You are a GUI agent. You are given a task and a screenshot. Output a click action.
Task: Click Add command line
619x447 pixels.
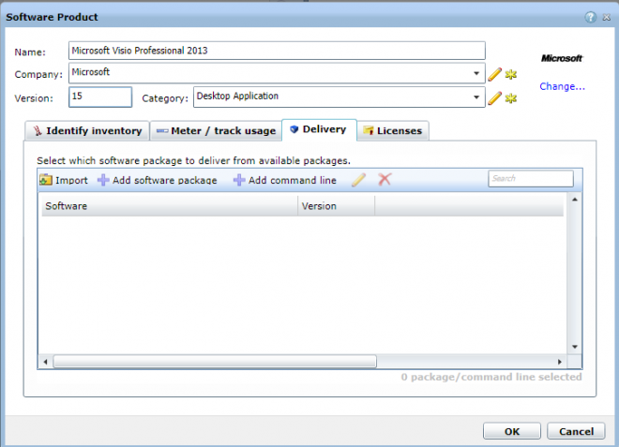pyautogui.click(x=284, y=180)
